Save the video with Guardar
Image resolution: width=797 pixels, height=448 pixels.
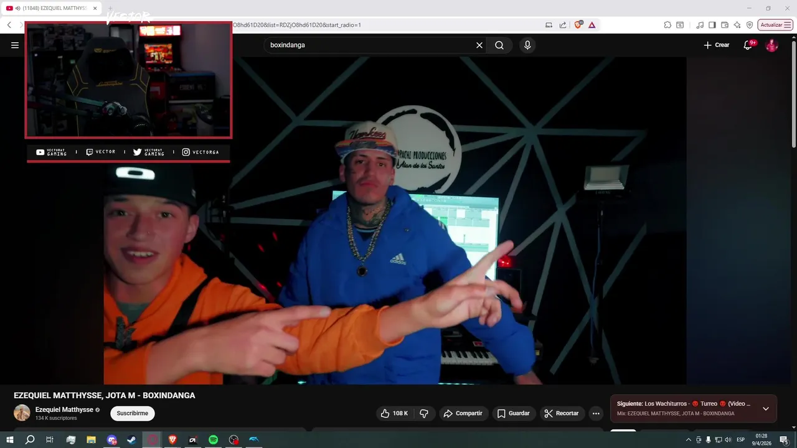pos(514,413)
